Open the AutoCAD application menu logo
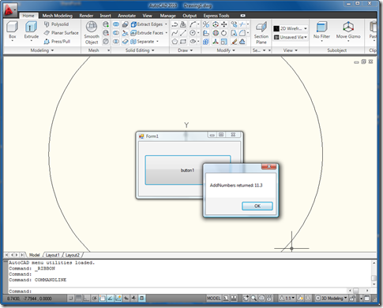The image size is (383, 308). 10,10
